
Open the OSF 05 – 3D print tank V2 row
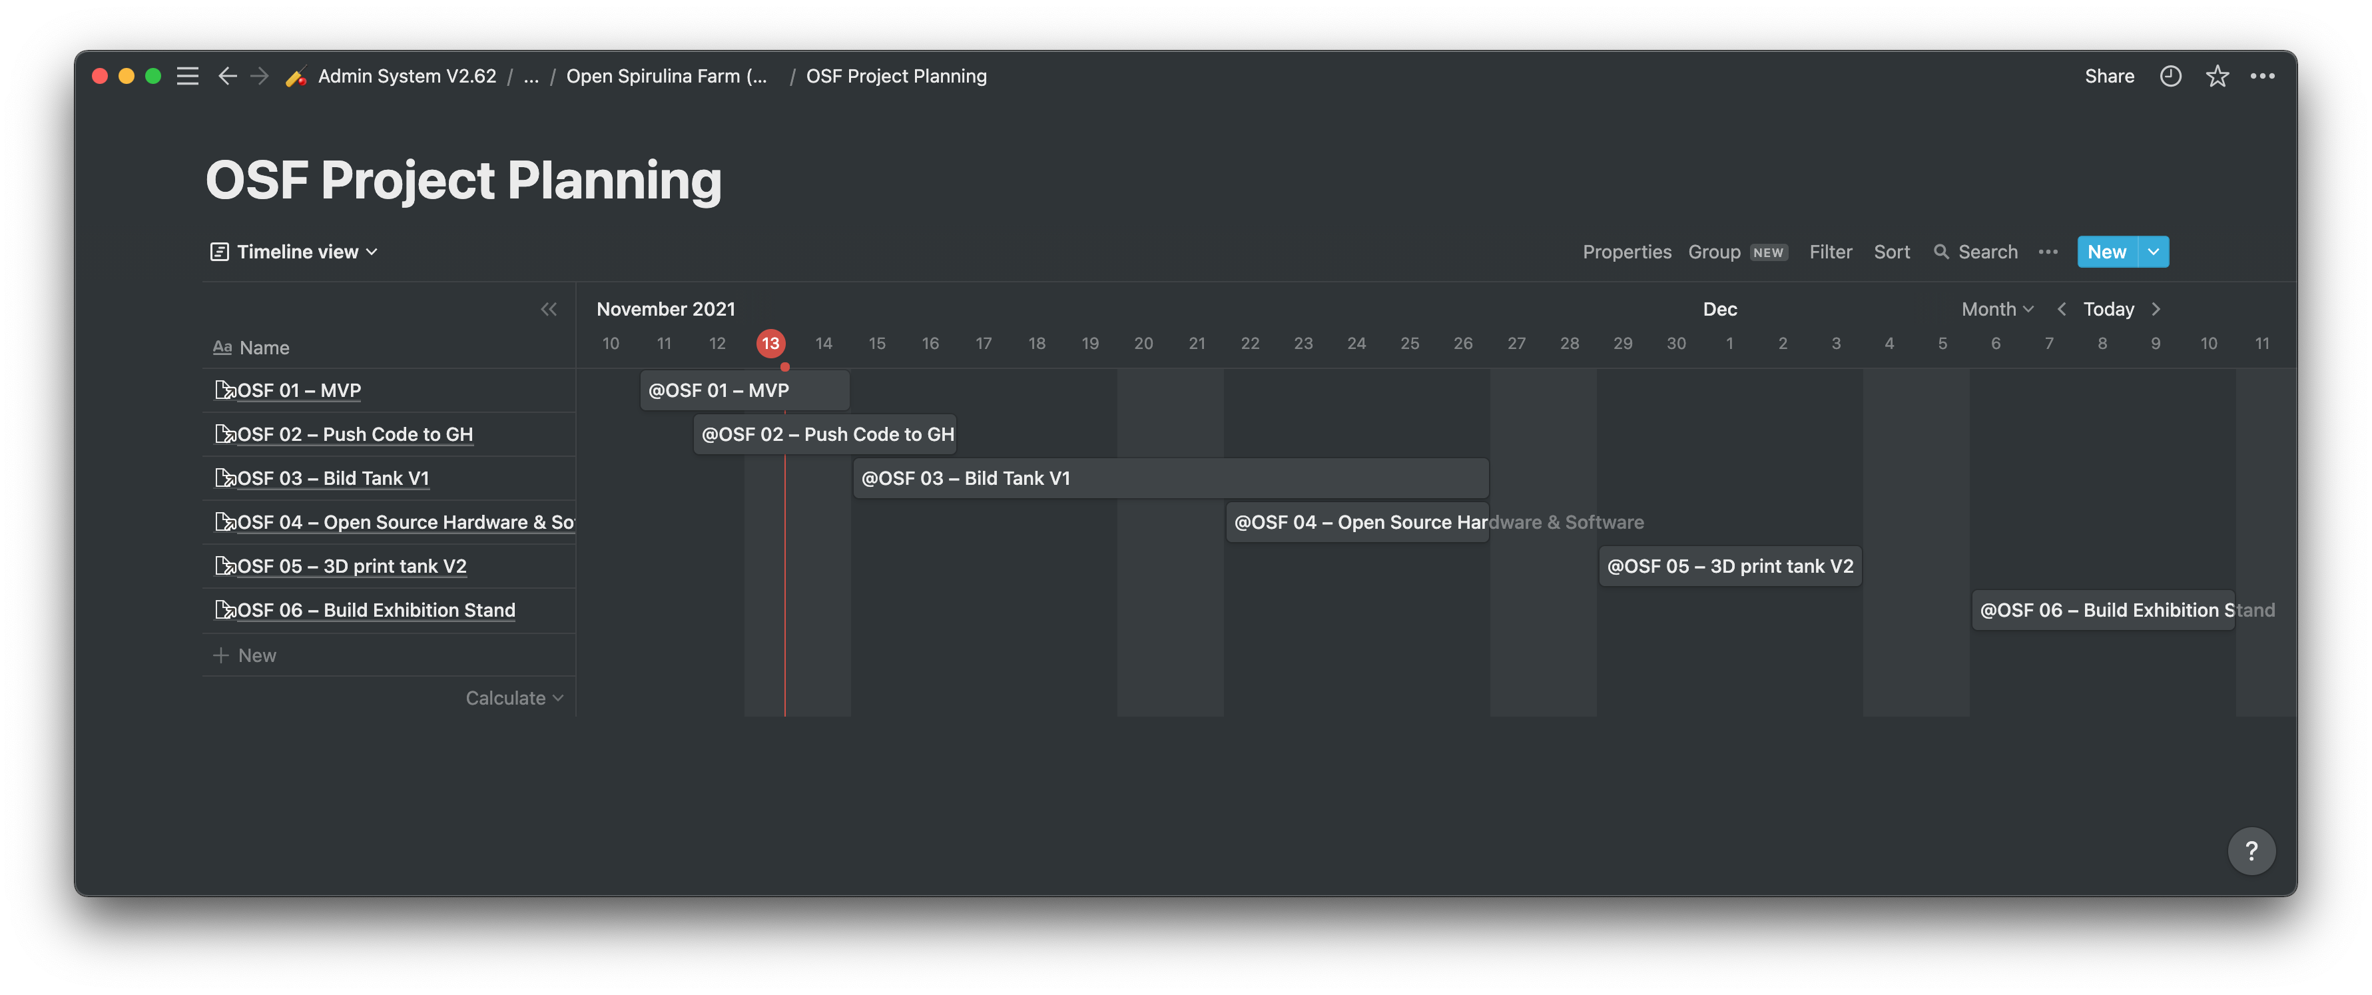pos(352,567)
